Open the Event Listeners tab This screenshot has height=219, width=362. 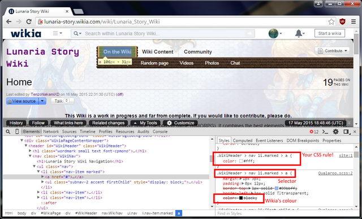(269, 141)
